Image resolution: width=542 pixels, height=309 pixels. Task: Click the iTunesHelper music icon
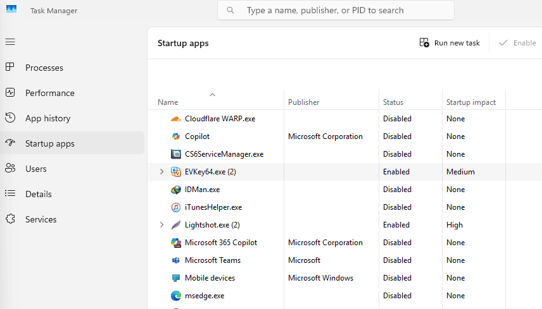pos(176,207)
